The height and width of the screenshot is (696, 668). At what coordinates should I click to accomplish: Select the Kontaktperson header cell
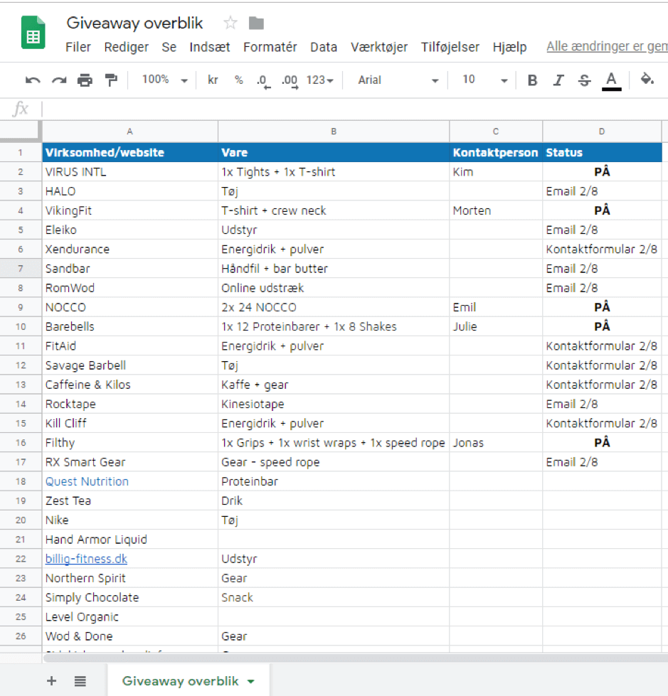[x=496, y=152]
